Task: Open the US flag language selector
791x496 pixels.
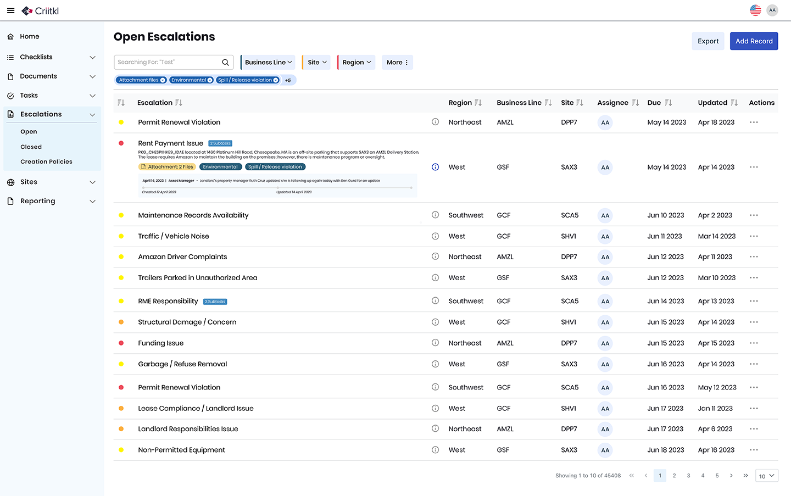Action: coord(755,10)
